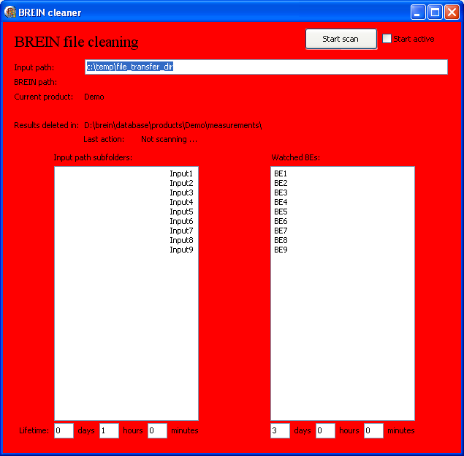Select BE9 in Watched BEs list
Image resolution: width=464 pixels, height=456 pixels.
pos(281,250)
